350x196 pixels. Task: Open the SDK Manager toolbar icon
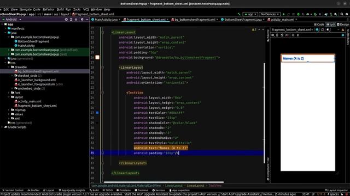(x=336, y=14)
